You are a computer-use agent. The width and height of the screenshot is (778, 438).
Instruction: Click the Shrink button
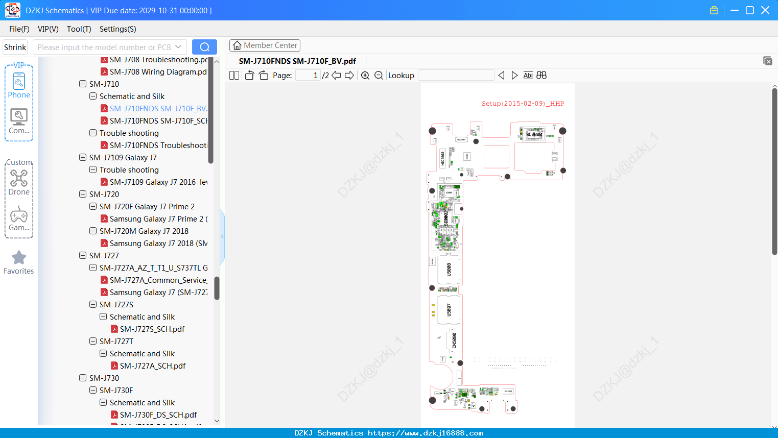(x=15, y=47)
